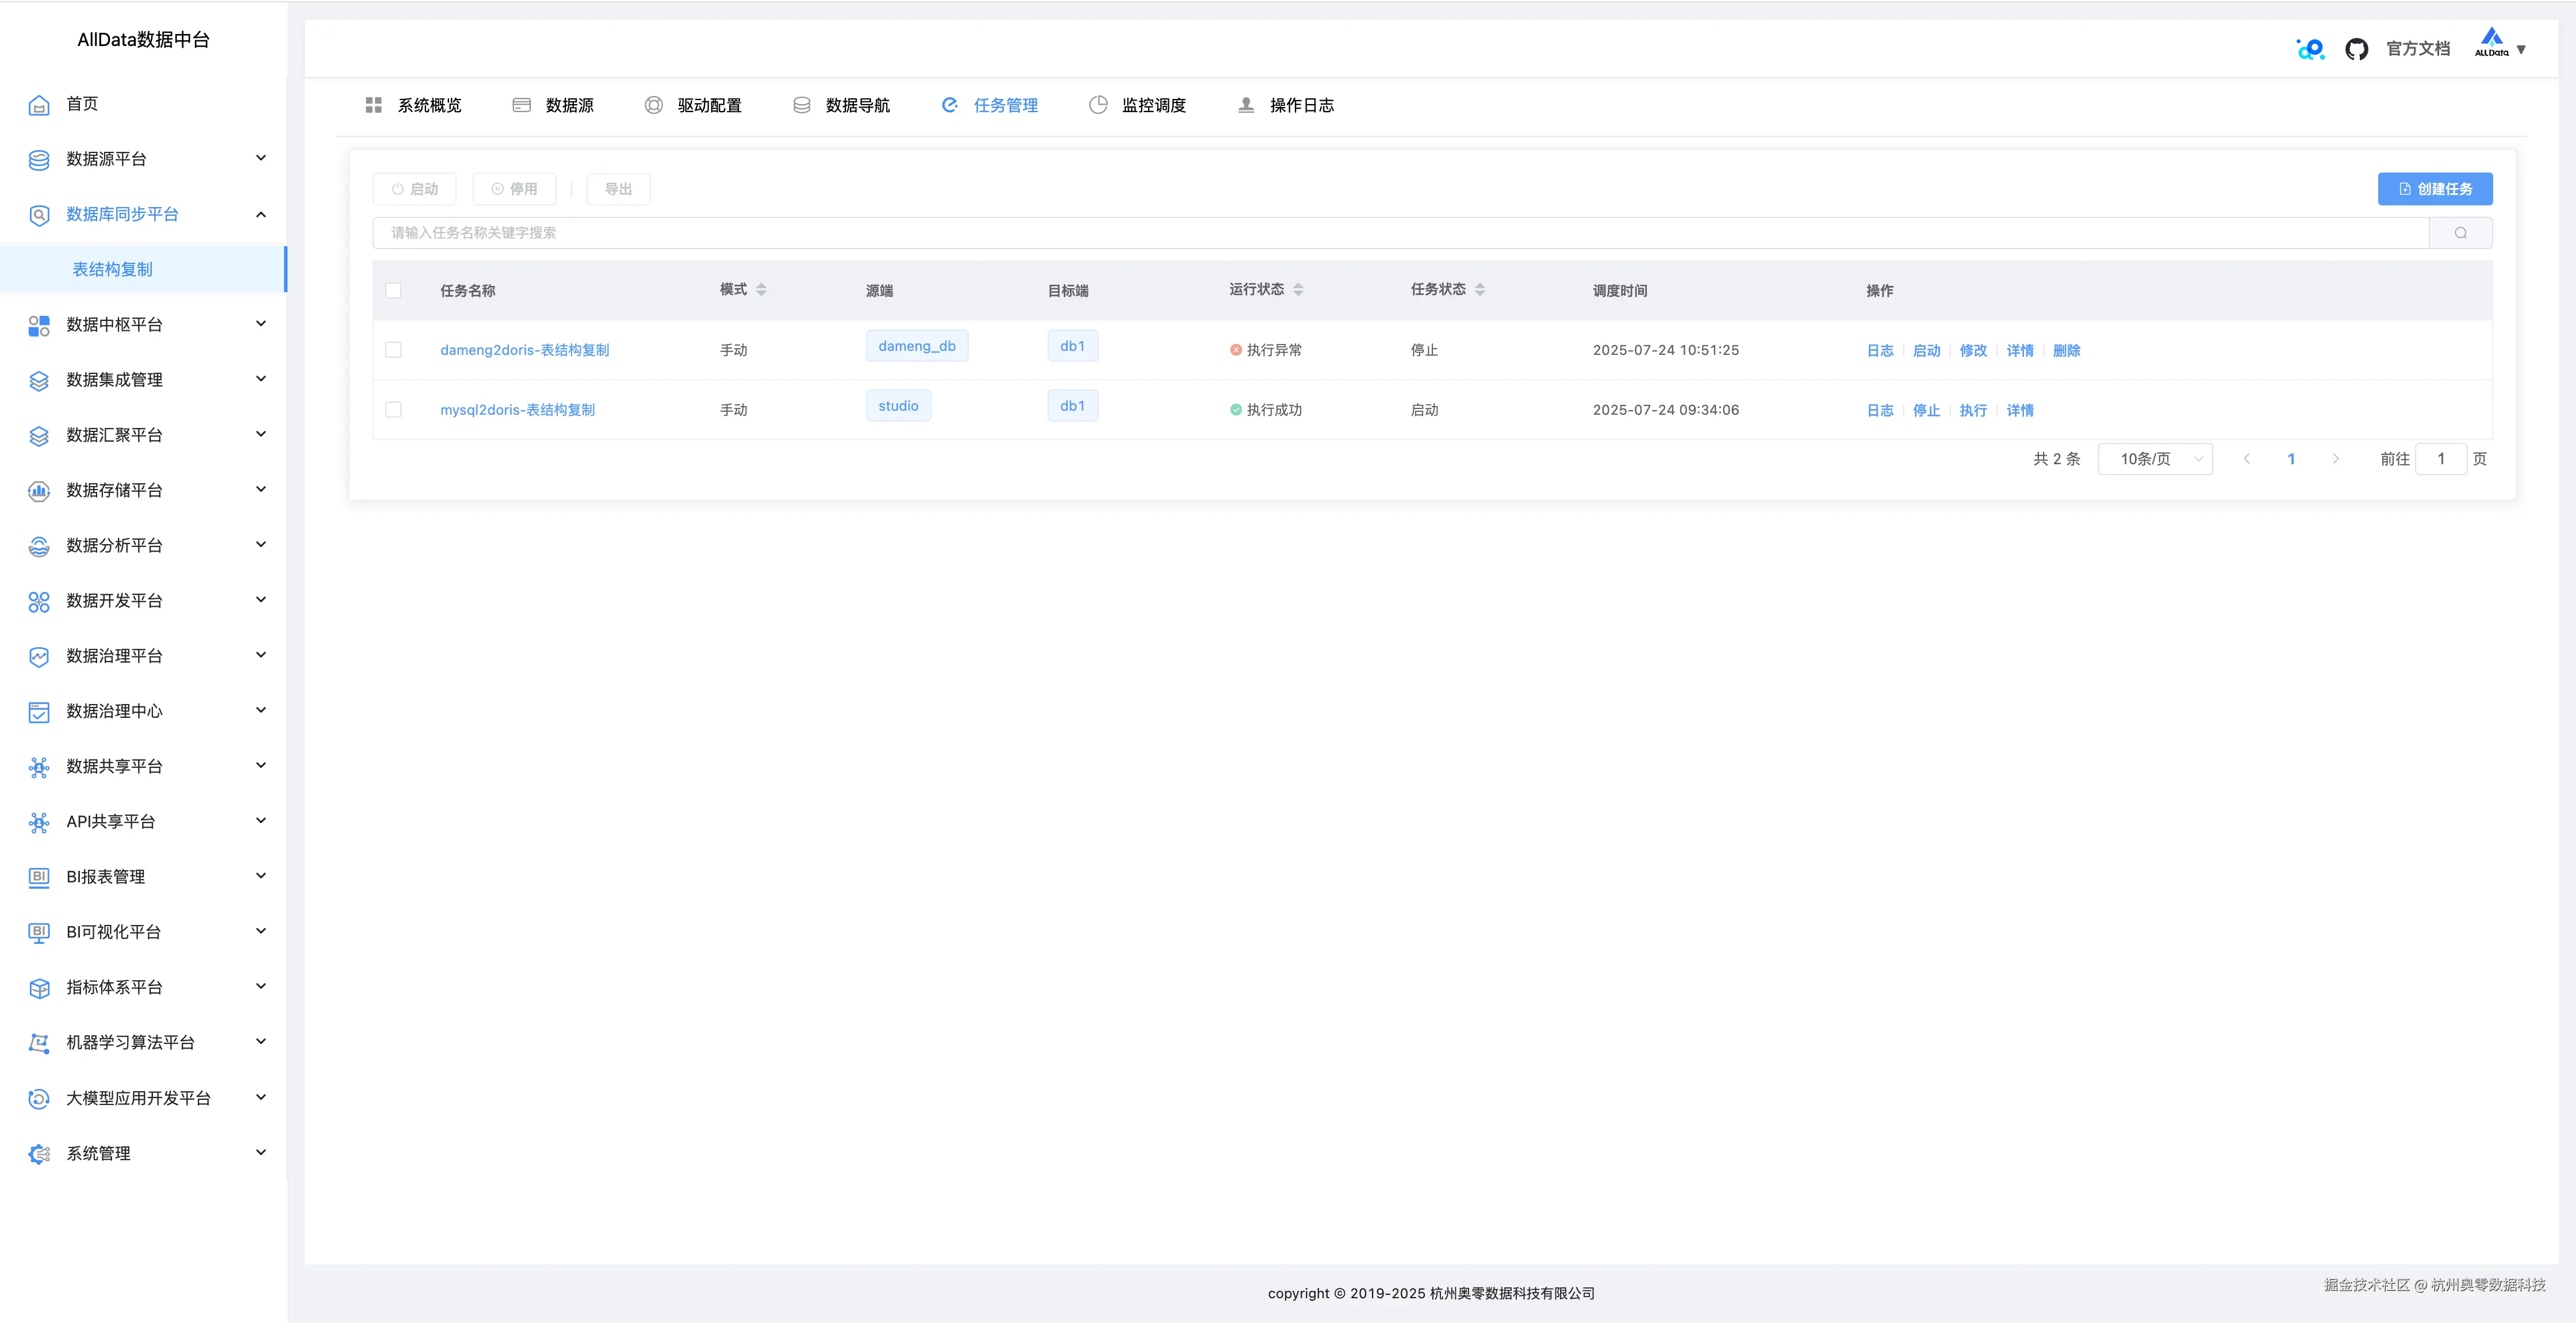Open the dameng2doris-表结构复制 task link
This screenshot has height=1323, width=2576.
click(x=524, y=350)
